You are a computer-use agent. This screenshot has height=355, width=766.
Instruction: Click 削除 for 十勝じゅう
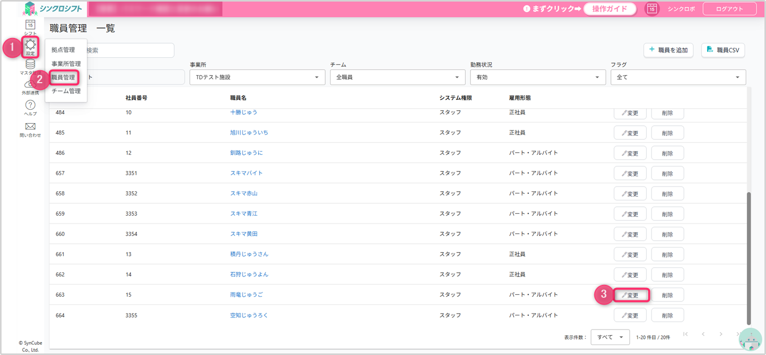[668, 113]
